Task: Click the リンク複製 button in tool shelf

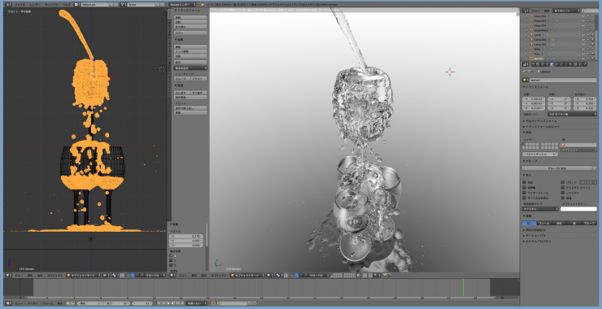Action: tap(191, 51)
